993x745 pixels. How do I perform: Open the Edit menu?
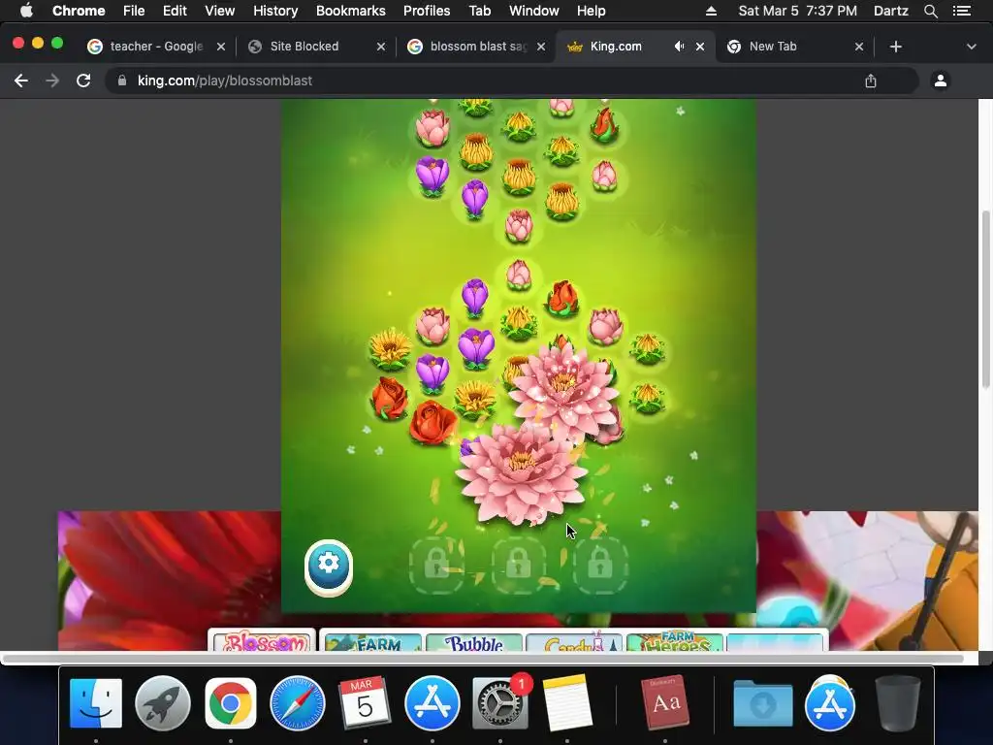[x=175, y=11]
